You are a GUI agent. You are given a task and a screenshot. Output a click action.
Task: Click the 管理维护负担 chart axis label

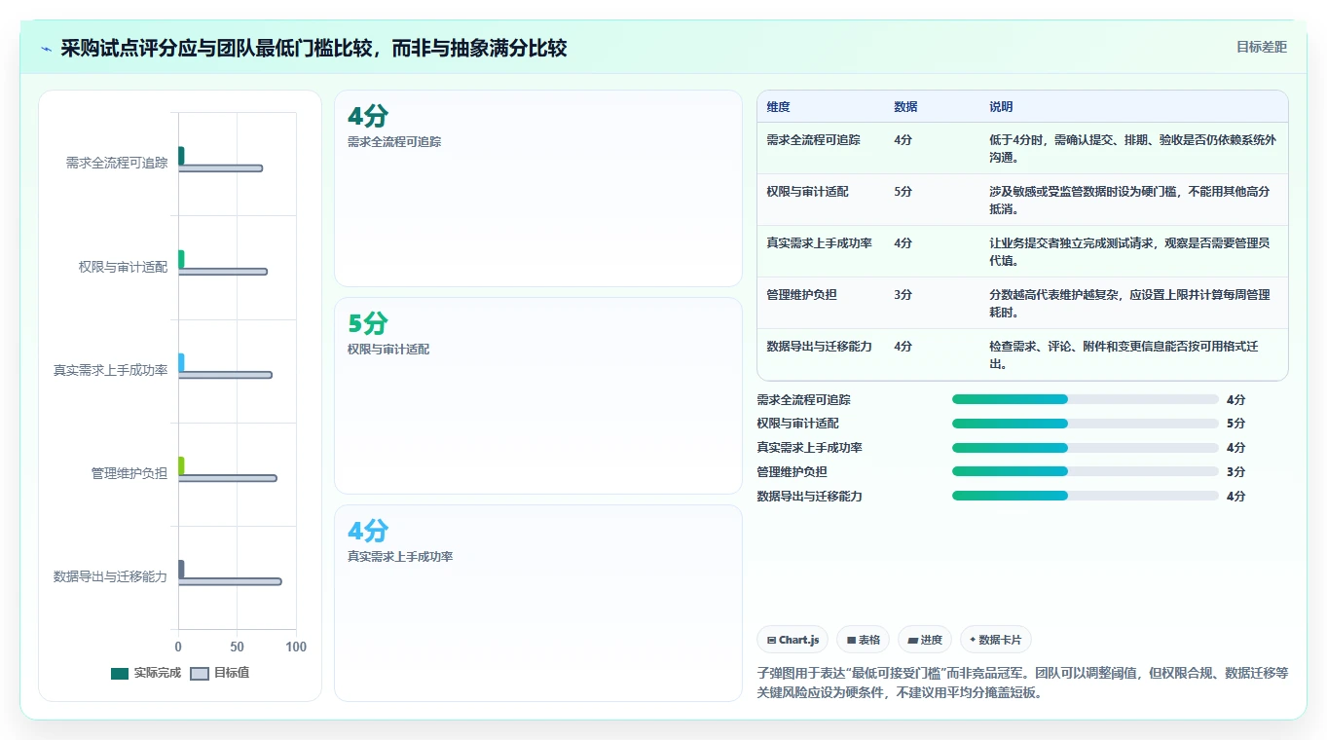pos(129,473)
